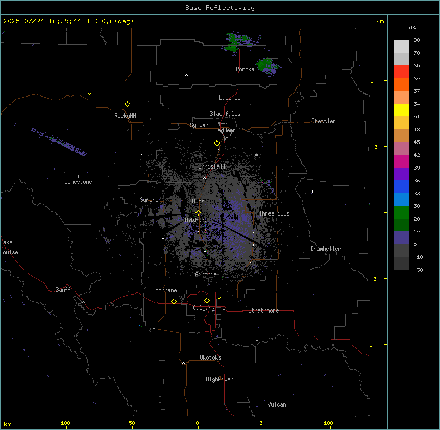Click the -100 tick on the bottom km axis
The height and width of the screenshot is (430, 440).
[64, 423]
